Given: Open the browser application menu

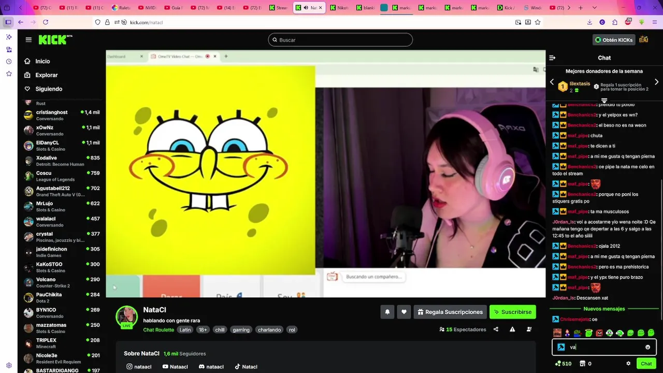Looking at the screenshot, I should (x=654, y=22).
